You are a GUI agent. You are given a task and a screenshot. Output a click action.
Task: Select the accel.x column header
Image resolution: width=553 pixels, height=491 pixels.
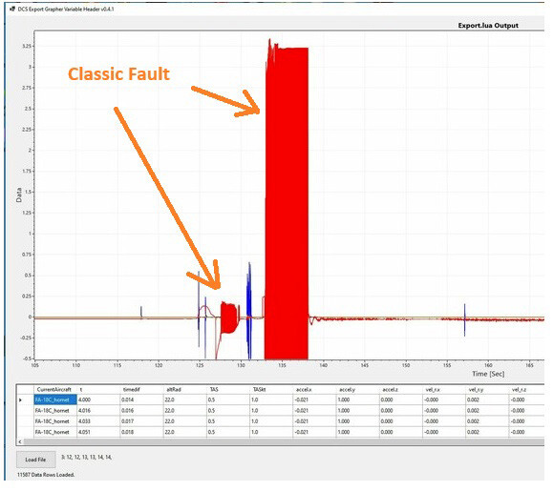314,389
